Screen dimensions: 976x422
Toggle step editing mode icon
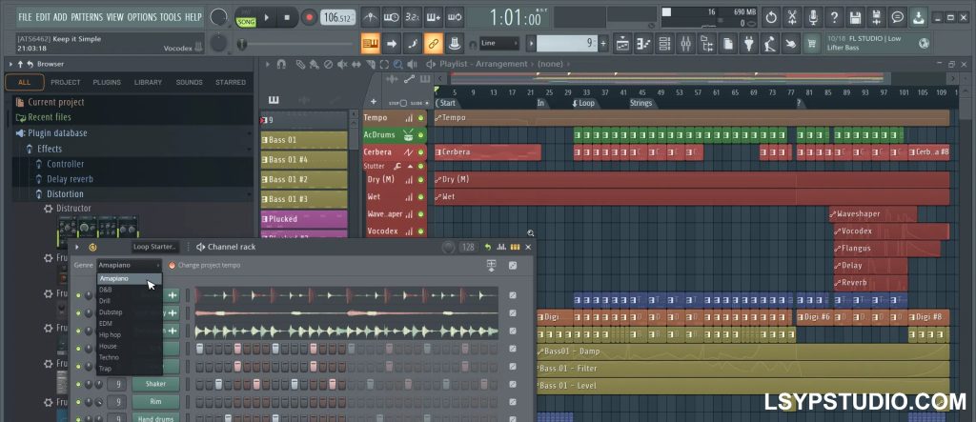point(412,44)
